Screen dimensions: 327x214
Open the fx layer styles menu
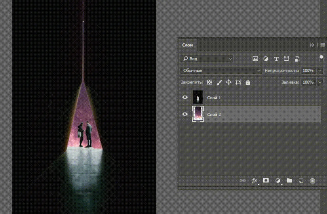click(x=254, y=181)
